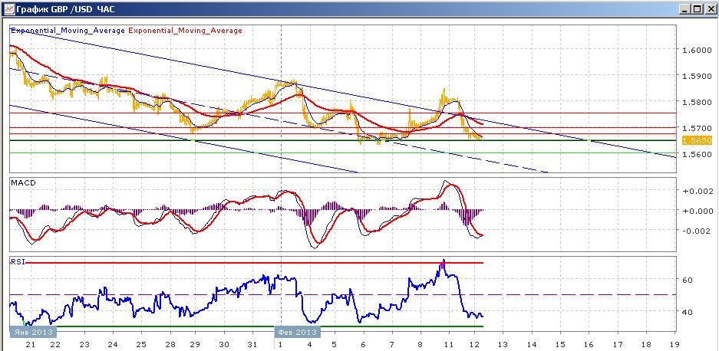Image resolution: width=719 pixels, height=351 pixels.
Task: Click the RSI scale value 40
Action: 688,312
